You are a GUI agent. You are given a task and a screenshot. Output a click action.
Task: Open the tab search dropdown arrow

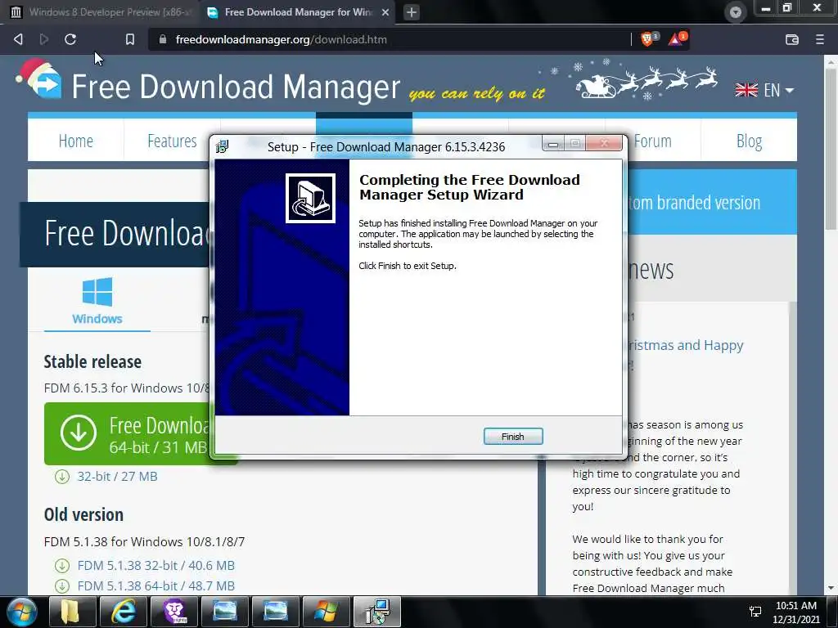[736, 12]
